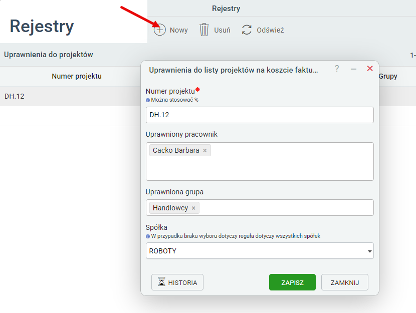Screen dimensions: 416x313
Task: Open the Spółka dropdown arrow
Action: click(x=369, y=251)
